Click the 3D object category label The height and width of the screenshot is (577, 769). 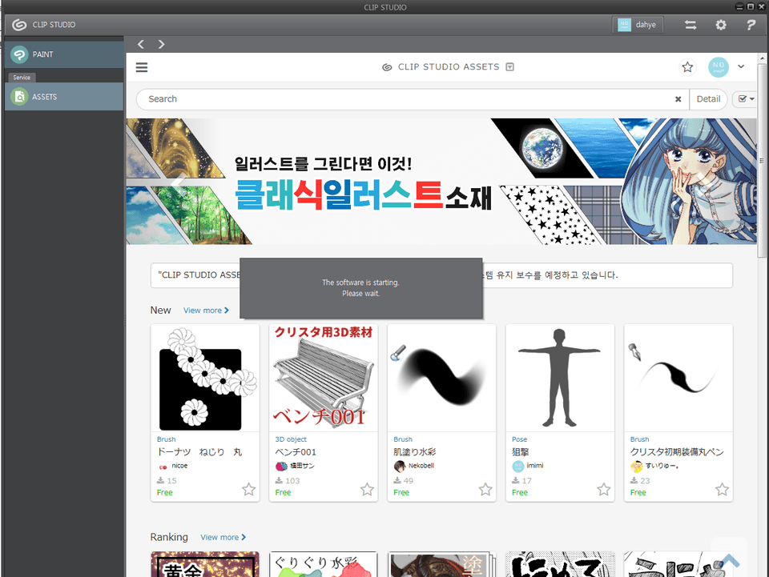(x=291, y=439)
